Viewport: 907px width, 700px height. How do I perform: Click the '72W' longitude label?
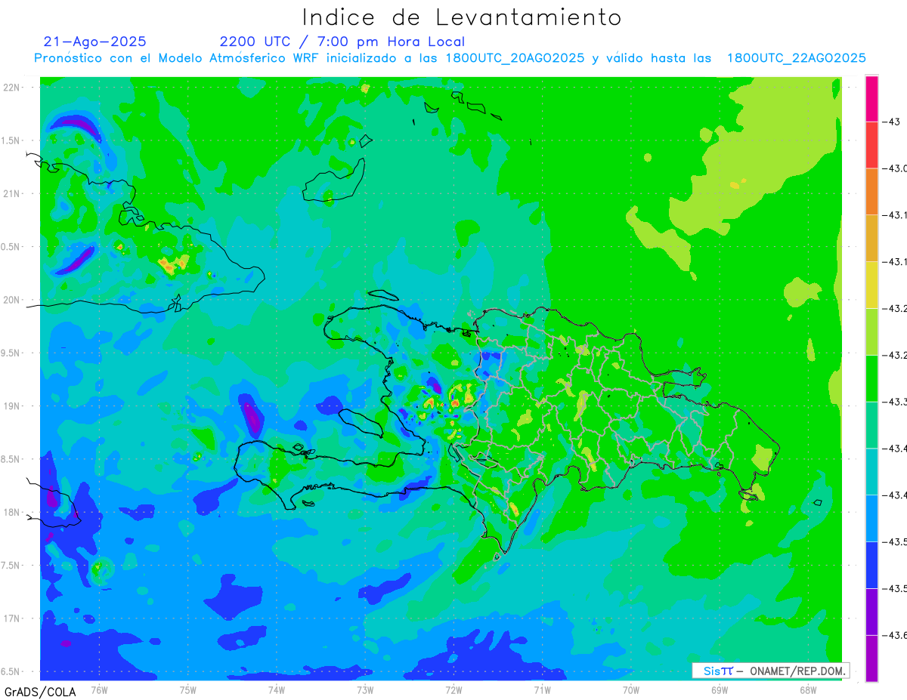[453, 690]
